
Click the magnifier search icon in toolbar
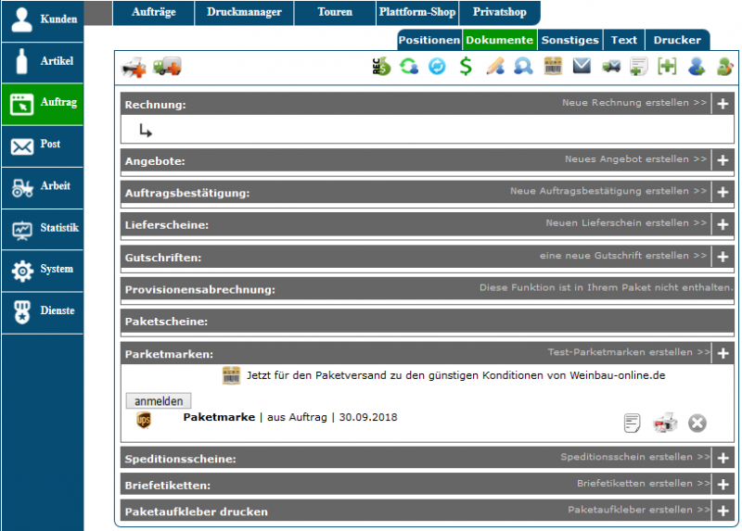click(x=524, y=67)
